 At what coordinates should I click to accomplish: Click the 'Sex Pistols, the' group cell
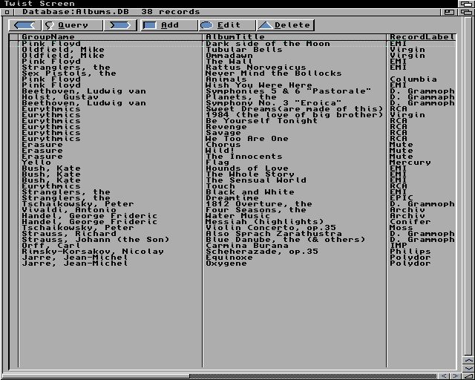(x=69, y=73)
